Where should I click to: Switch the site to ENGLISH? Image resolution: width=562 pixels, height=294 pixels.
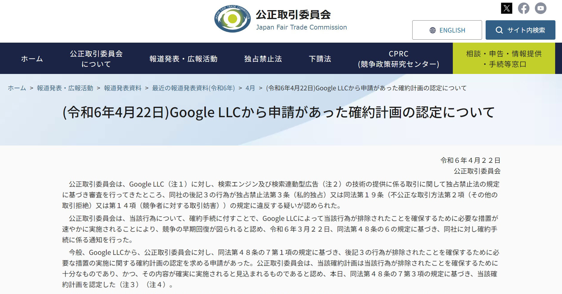[447, 30]
